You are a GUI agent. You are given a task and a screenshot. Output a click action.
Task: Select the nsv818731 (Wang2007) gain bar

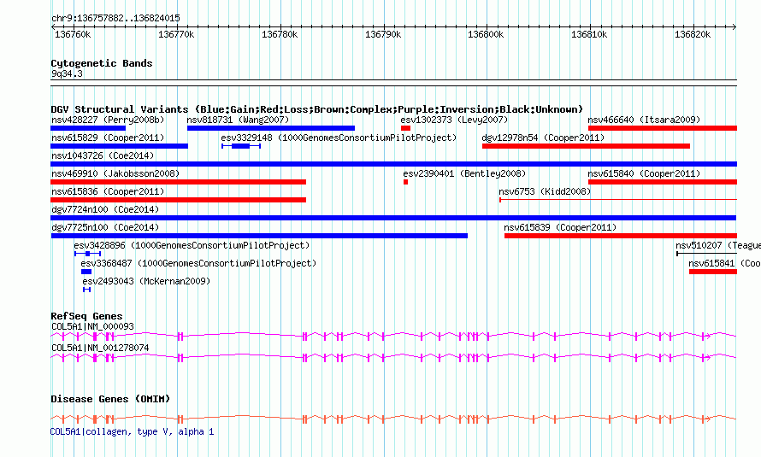coord(271,128)
